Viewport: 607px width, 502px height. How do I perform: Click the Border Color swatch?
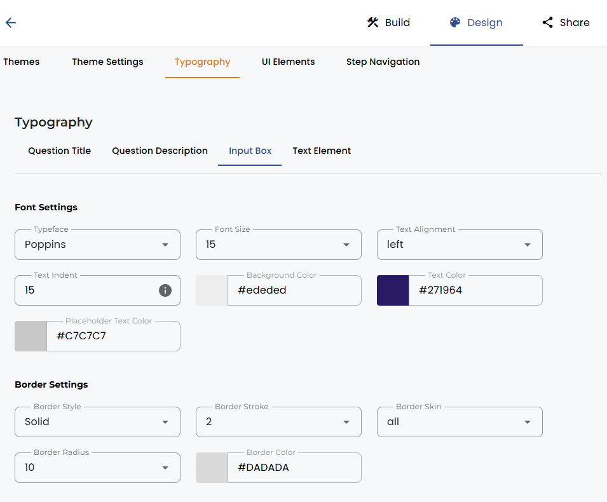212,468
